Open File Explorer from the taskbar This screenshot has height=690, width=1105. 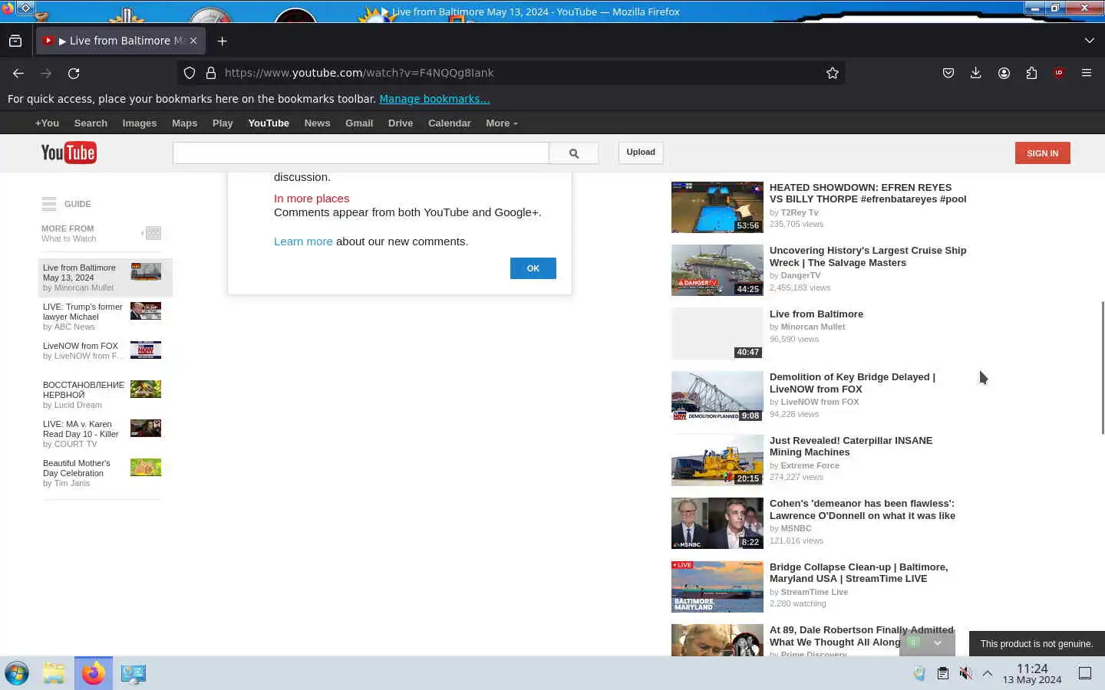tap(54, 673)
